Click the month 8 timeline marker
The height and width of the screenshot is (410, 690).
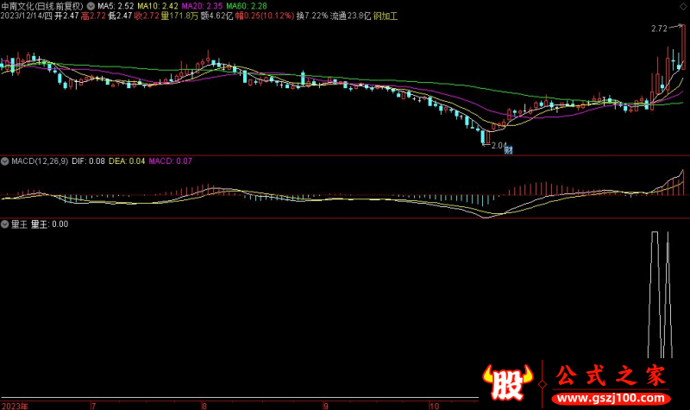pyautogui.click(x=204, y=406)
